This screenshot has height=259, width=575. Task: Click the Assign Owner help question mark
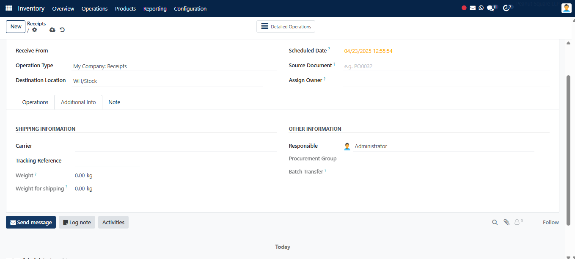point(325,79)
